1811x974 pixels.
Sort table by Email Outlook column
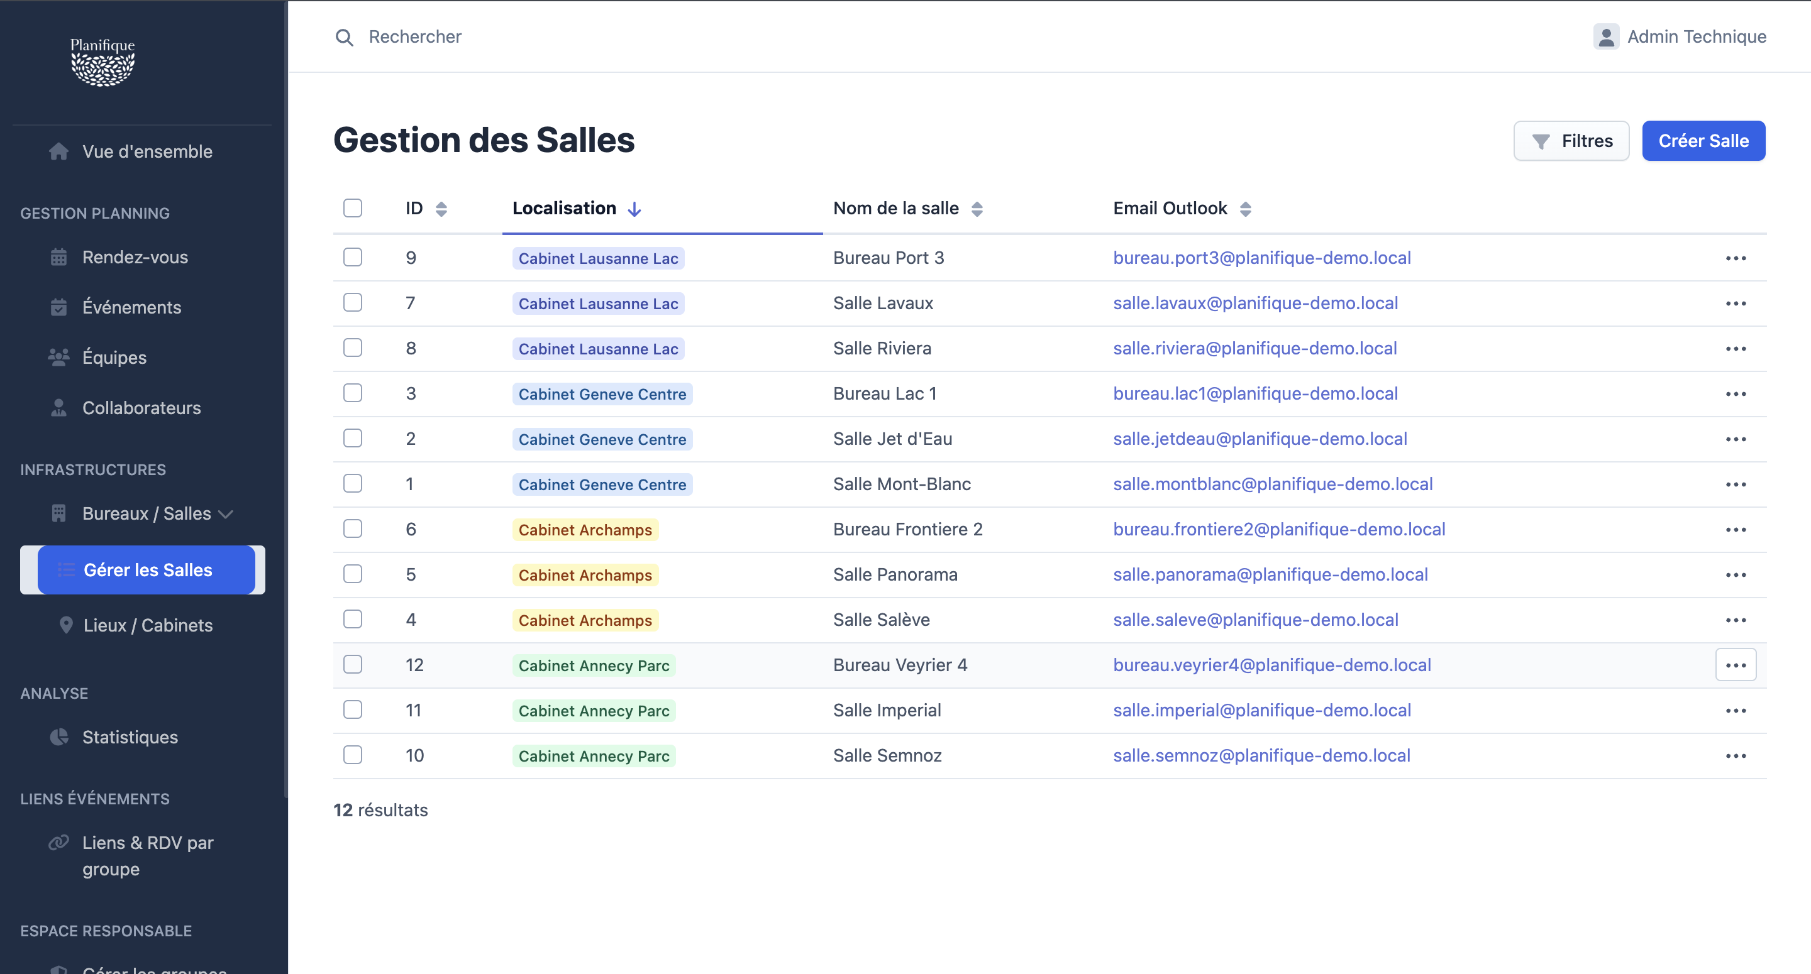click(1182, 209)
